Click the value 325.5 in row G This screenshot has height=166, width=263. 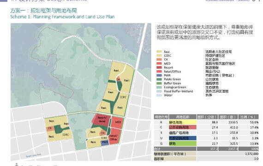click(234, 143)
